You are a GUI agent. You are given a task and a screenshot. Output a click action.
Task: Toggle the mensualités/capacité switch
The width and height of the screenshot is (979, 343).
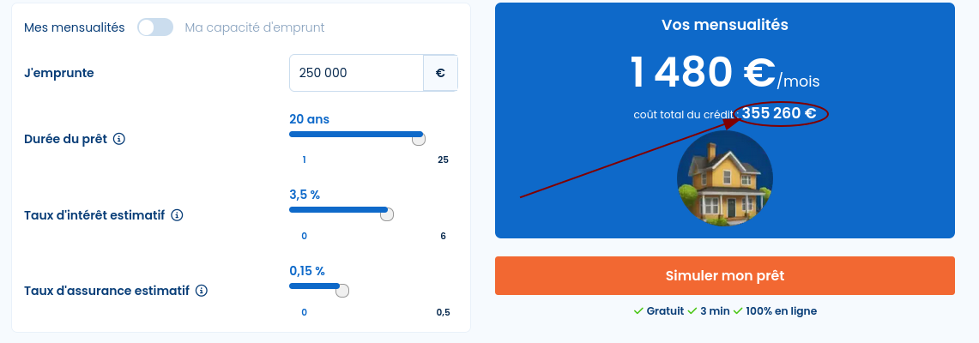(155, 27)
